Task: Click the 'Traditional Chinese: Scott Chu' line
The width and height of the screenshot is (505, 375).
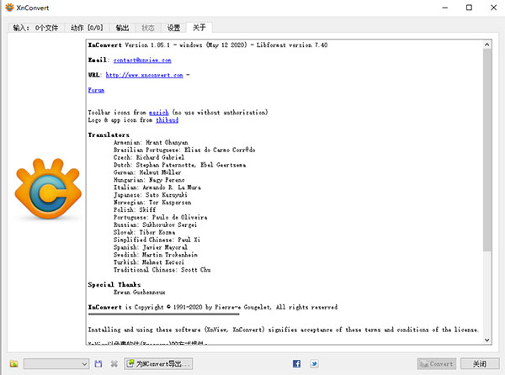Action: [x=162, y=270]
